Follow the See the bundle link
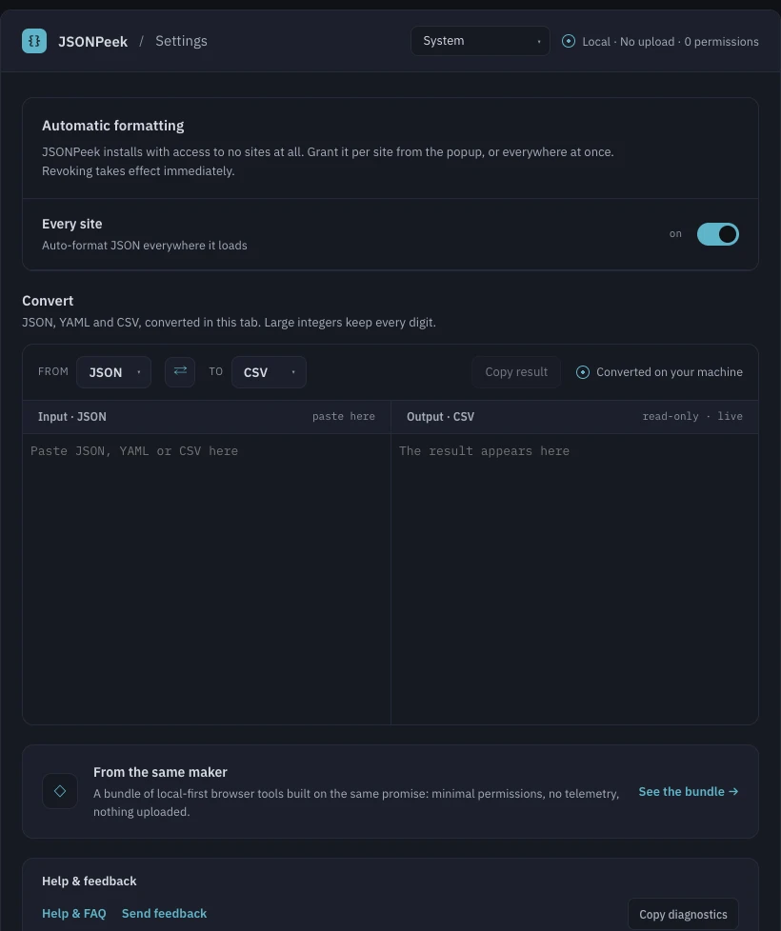Screen dimensions: 781x931 click(x=689, y=791)
